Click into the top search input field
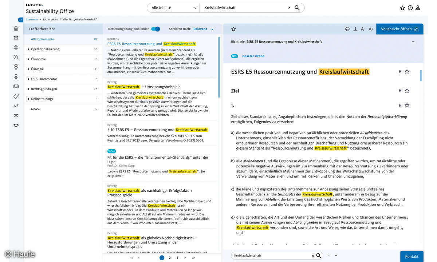Viewport: 437px width, 262px height. (244, 8)
